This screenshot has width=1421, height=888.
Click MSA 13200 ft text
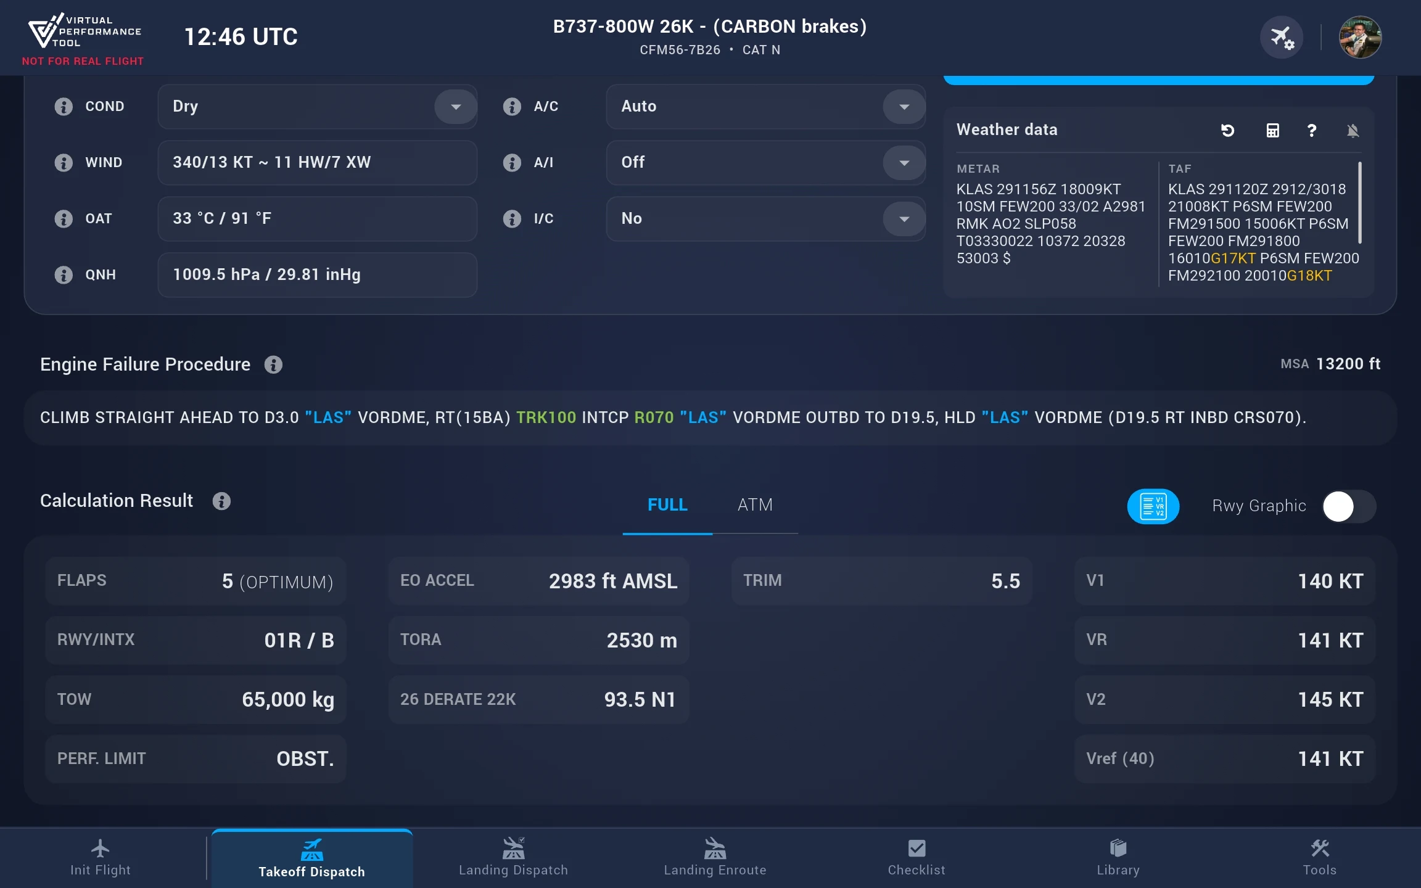click(x=1330, y=364)
